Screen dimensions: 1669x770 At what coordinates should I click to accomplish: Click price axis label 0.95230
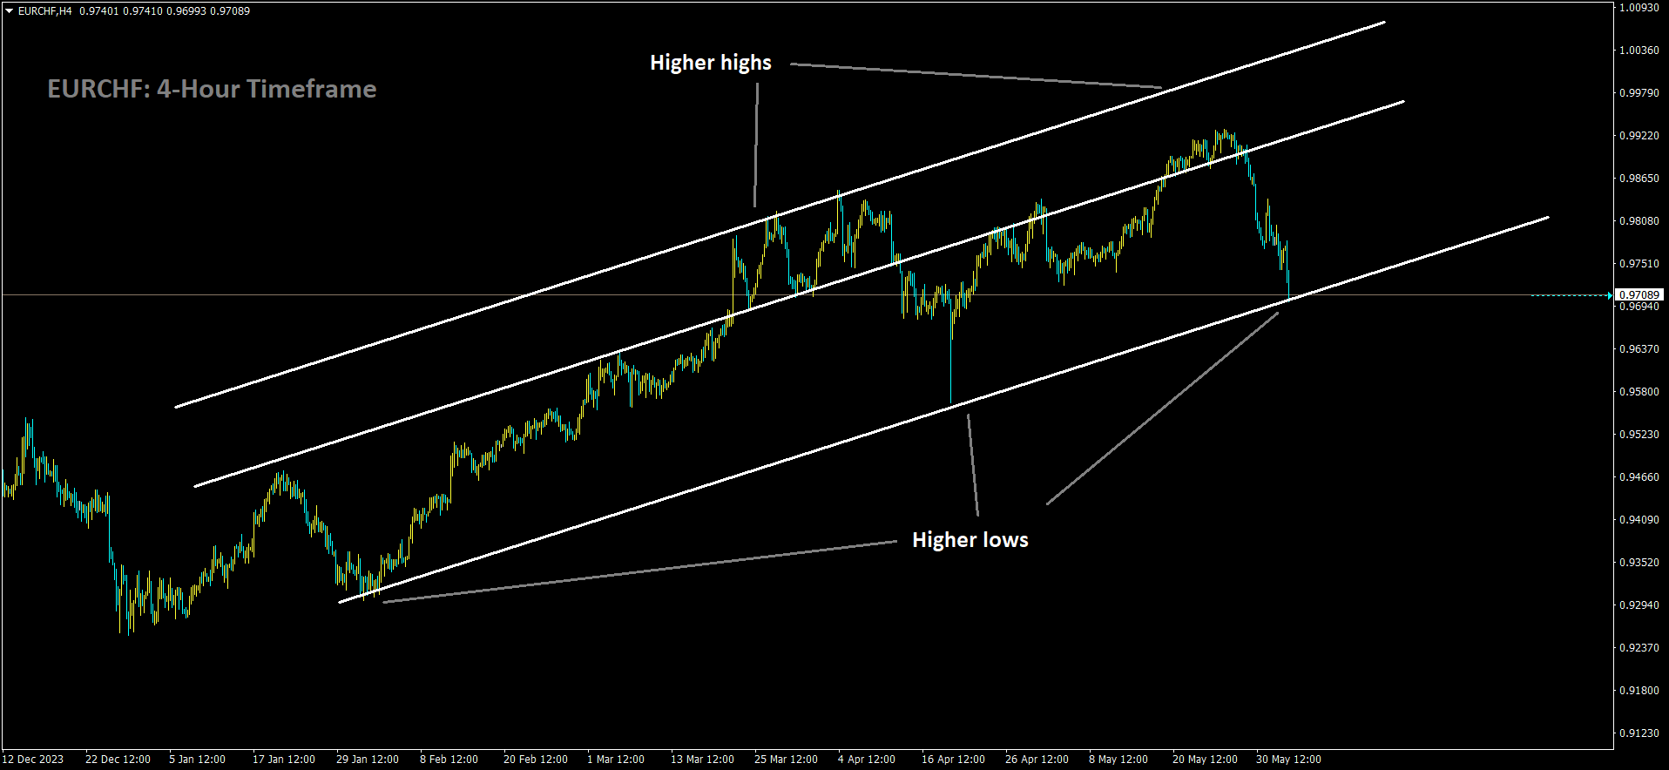point(1639,434)
